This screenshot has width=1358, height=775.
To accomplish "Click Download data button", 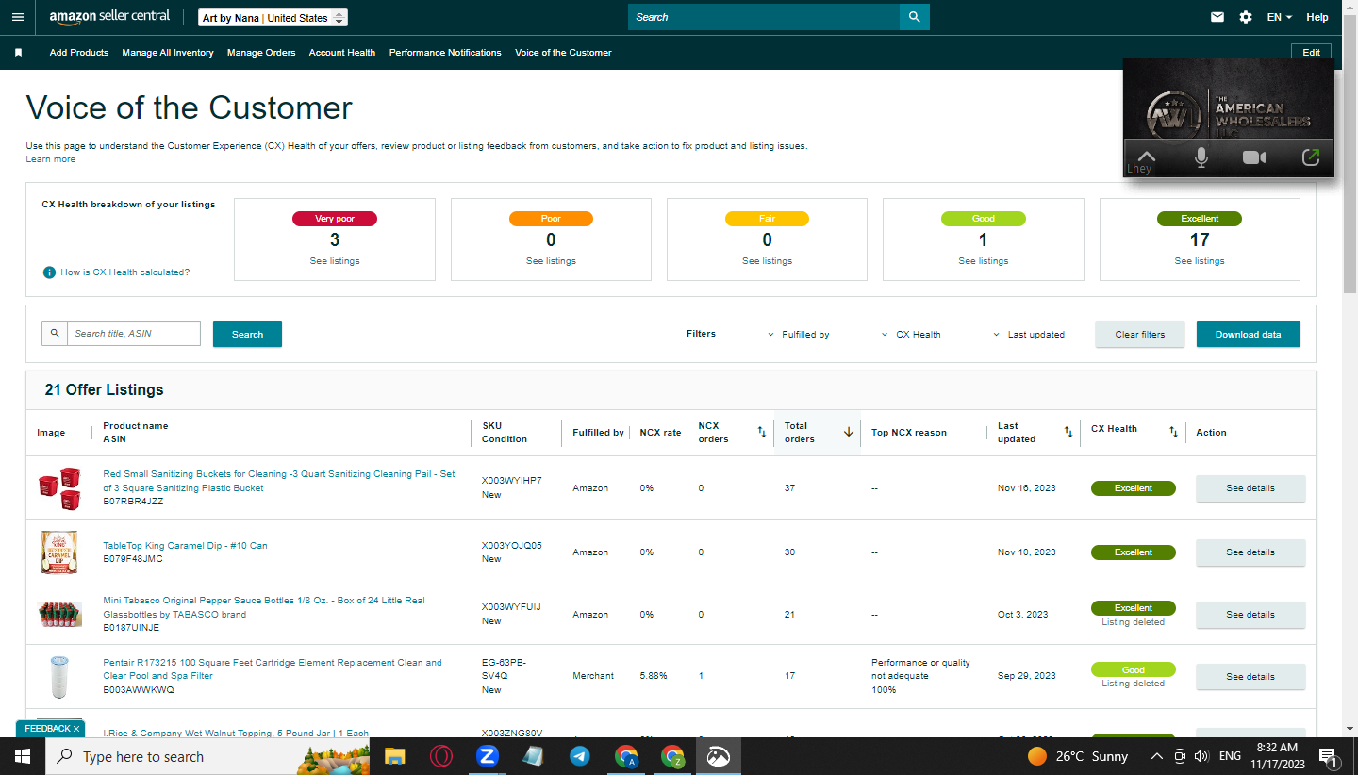I will click(1249, 334).
